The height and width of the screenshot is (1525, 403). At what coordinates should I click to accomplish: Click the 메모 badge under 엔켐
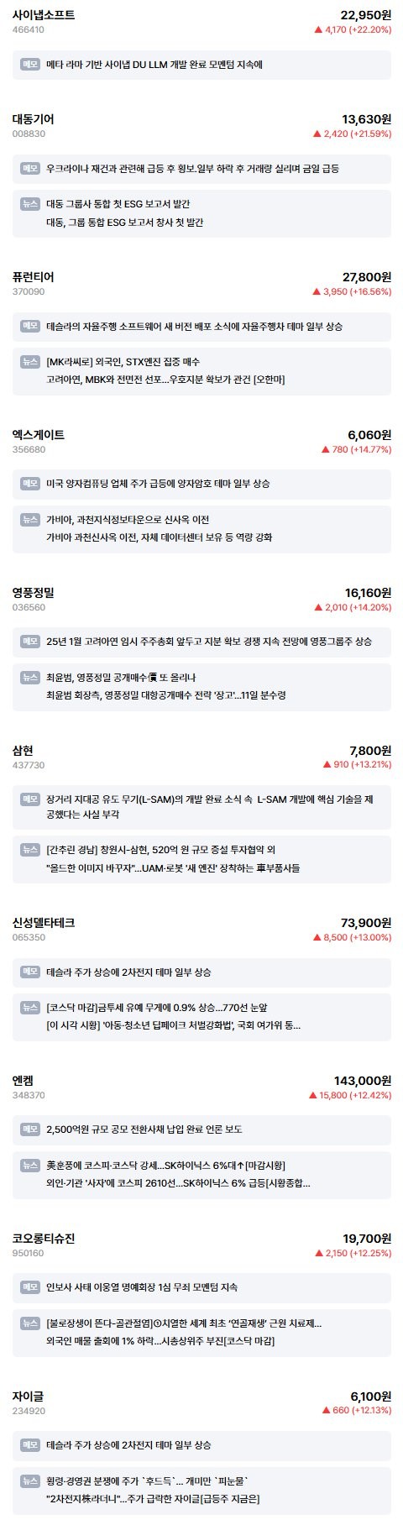(30, 1129)
